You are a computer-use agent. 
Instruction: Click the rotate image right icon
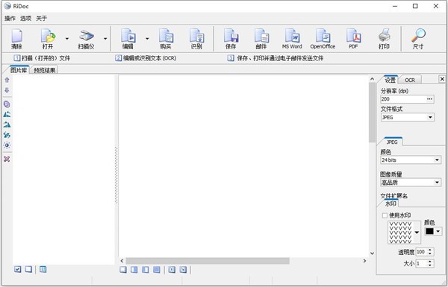7,124
